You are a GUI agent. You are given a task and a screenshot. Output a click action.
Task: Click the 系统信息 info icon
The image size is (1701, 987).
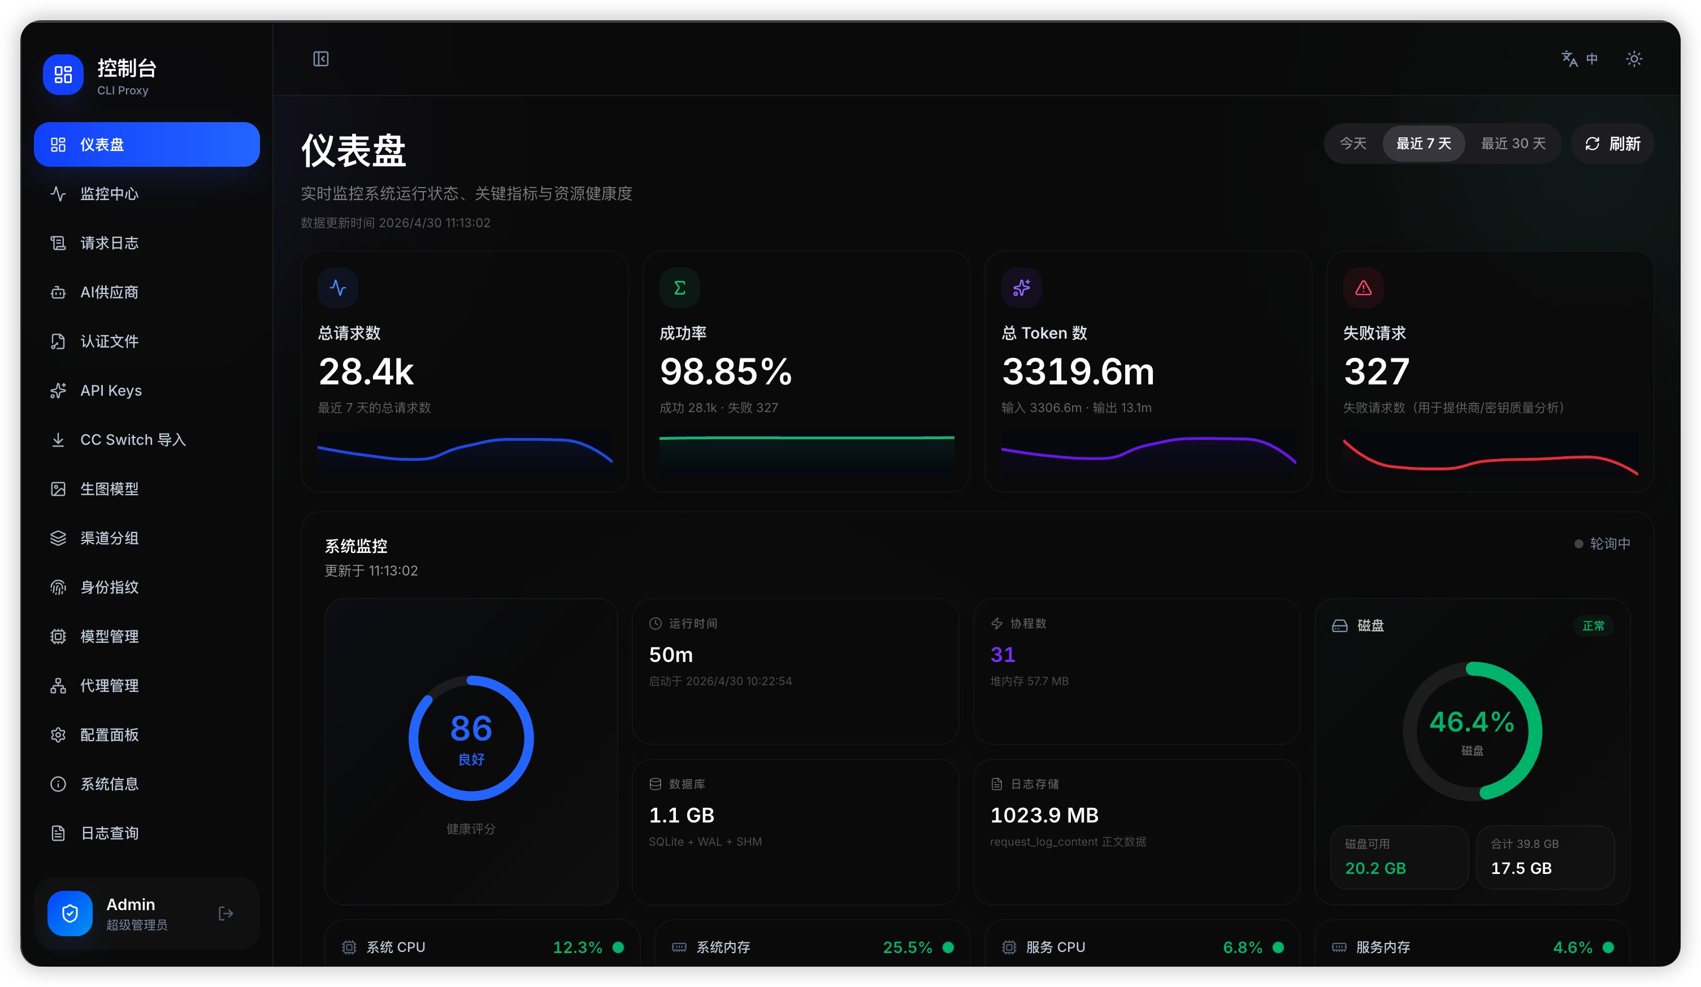pos(58,784)
